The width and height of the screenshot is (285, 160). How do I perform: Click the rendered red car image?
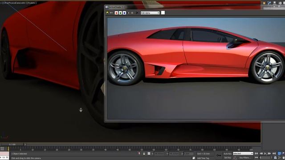pyautogui.click(x=196, y=68)
